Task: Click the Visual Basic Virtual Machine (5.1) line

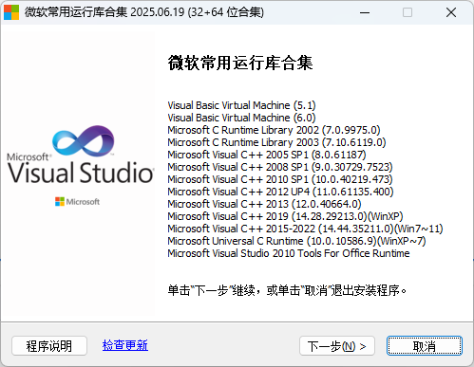Action: (x=241, y=105)
